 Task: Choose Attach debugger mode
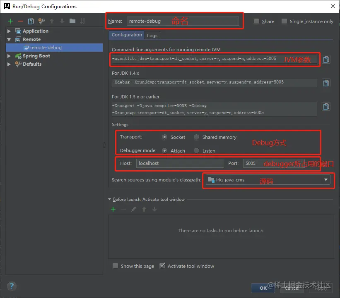(x=164, y=150)
